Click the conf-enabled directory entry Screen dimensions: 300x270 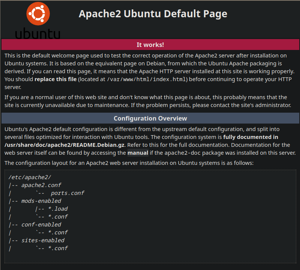(x=41, y=225)
